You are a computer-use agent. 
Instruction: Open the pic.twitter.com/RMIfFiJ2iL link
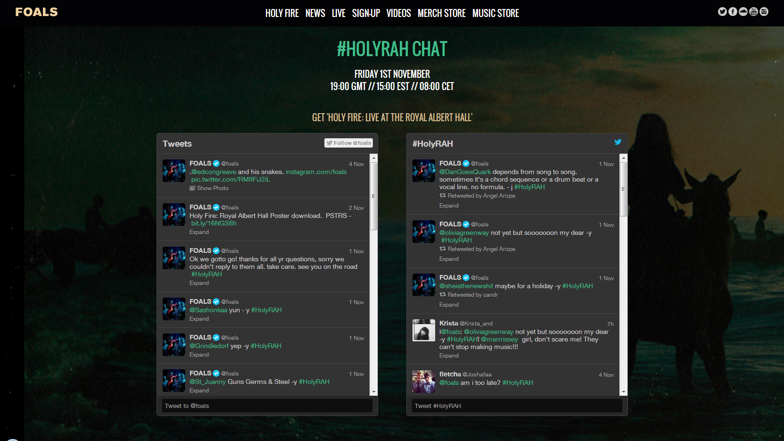point(231,179)
